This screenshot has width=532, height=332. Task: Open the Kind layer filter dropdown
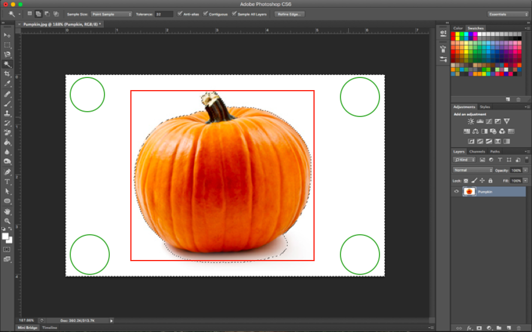465,160
